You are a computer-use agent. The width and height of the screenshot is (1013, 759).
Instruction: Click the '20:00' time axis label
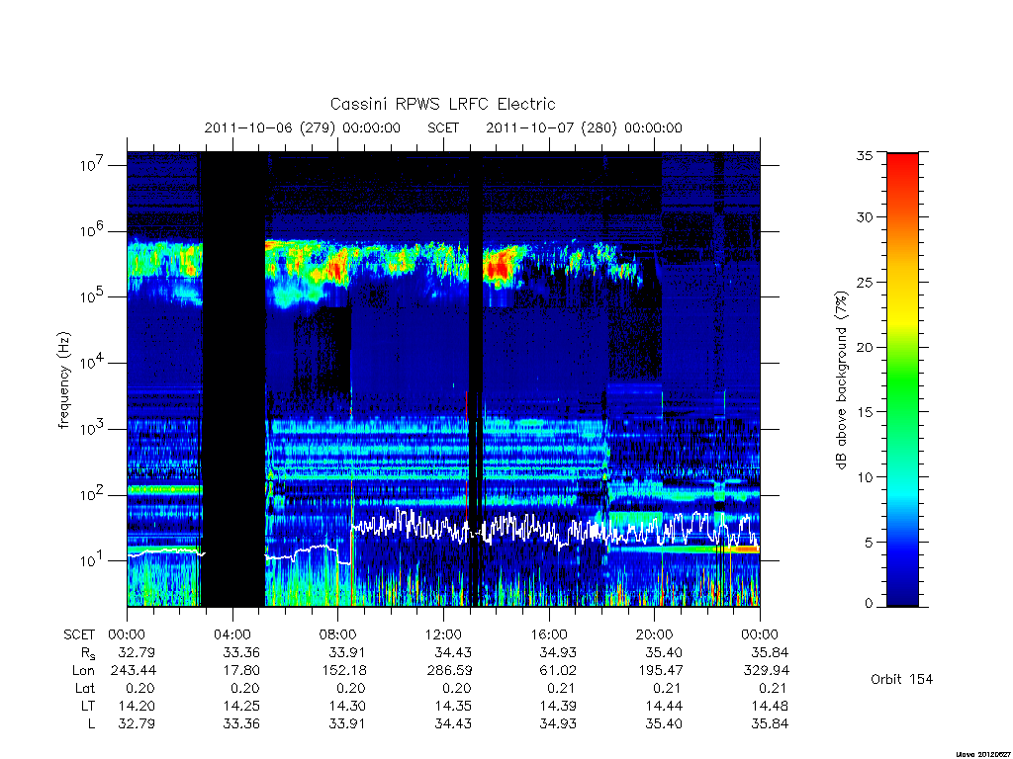coord(655,634)
